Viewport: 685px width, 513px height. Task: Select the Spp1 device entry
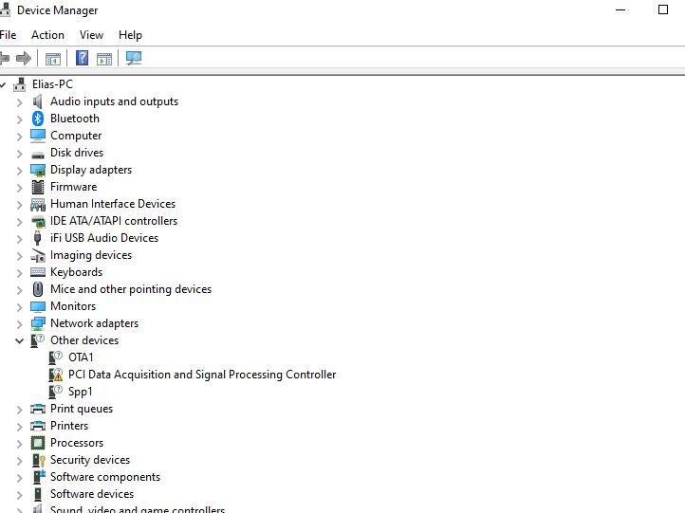point(81,392)
